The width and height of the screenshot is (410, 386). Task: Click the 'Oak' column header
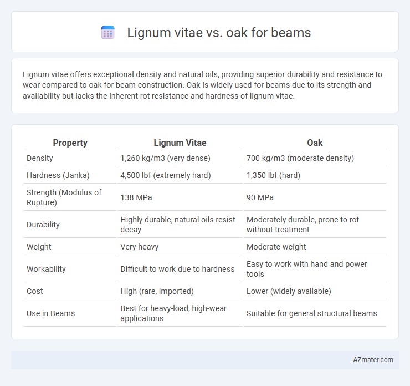coord(315,143)
